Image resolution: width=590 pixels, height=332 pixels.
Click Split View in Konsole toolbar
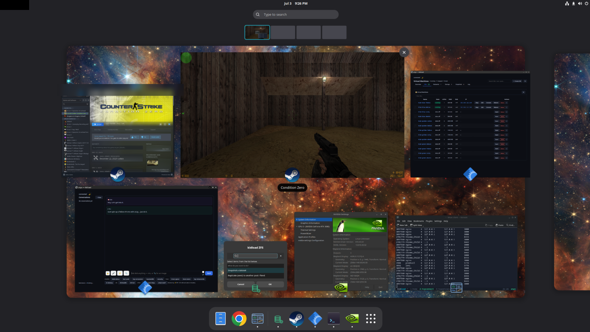coord(416,225)
